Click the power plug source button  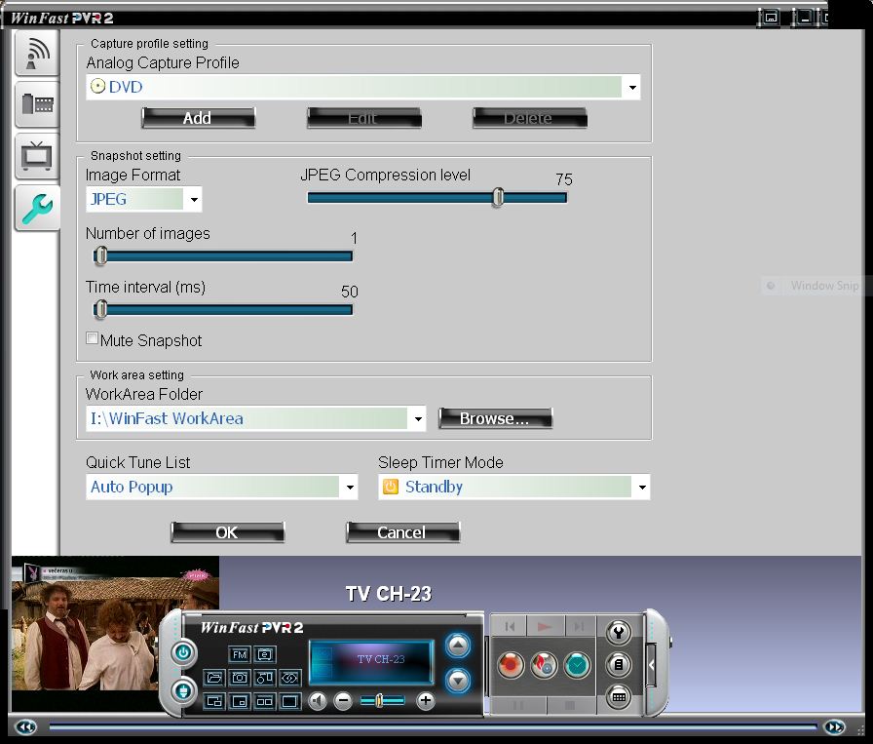[183, 691]
